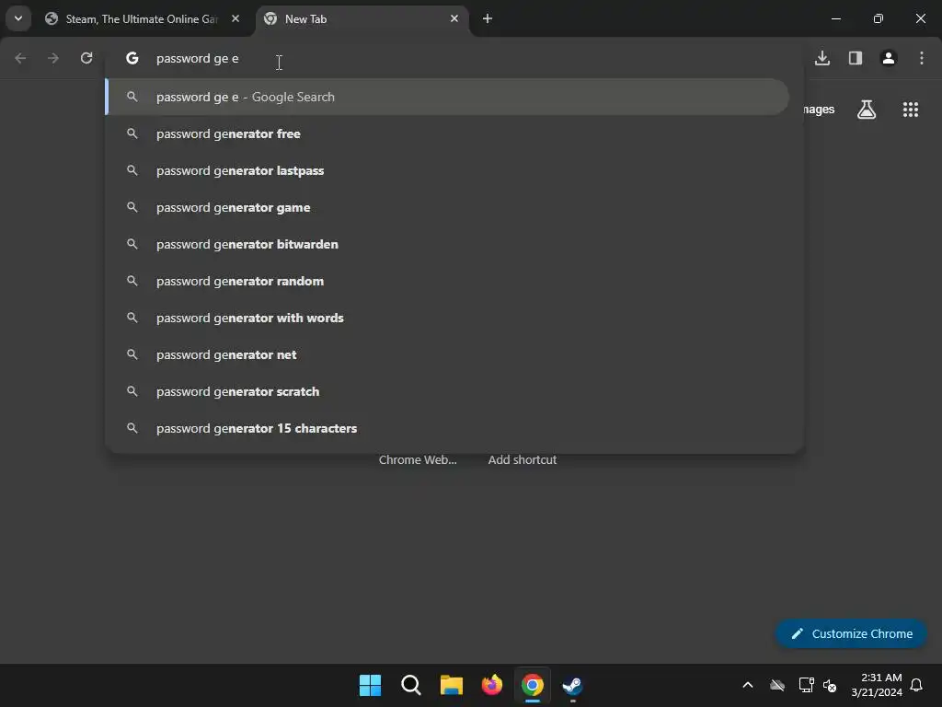Image resolution: width=942 pixels, height=707 pixels.
Task: Click search icon beside 'password generator 15 characters'
Action: (x=132, y=428)
